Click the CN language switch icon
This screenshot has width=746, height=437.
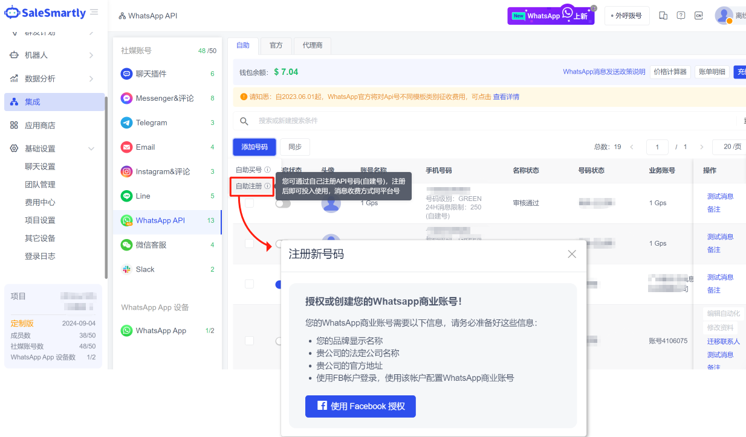(x=698, y=16)
